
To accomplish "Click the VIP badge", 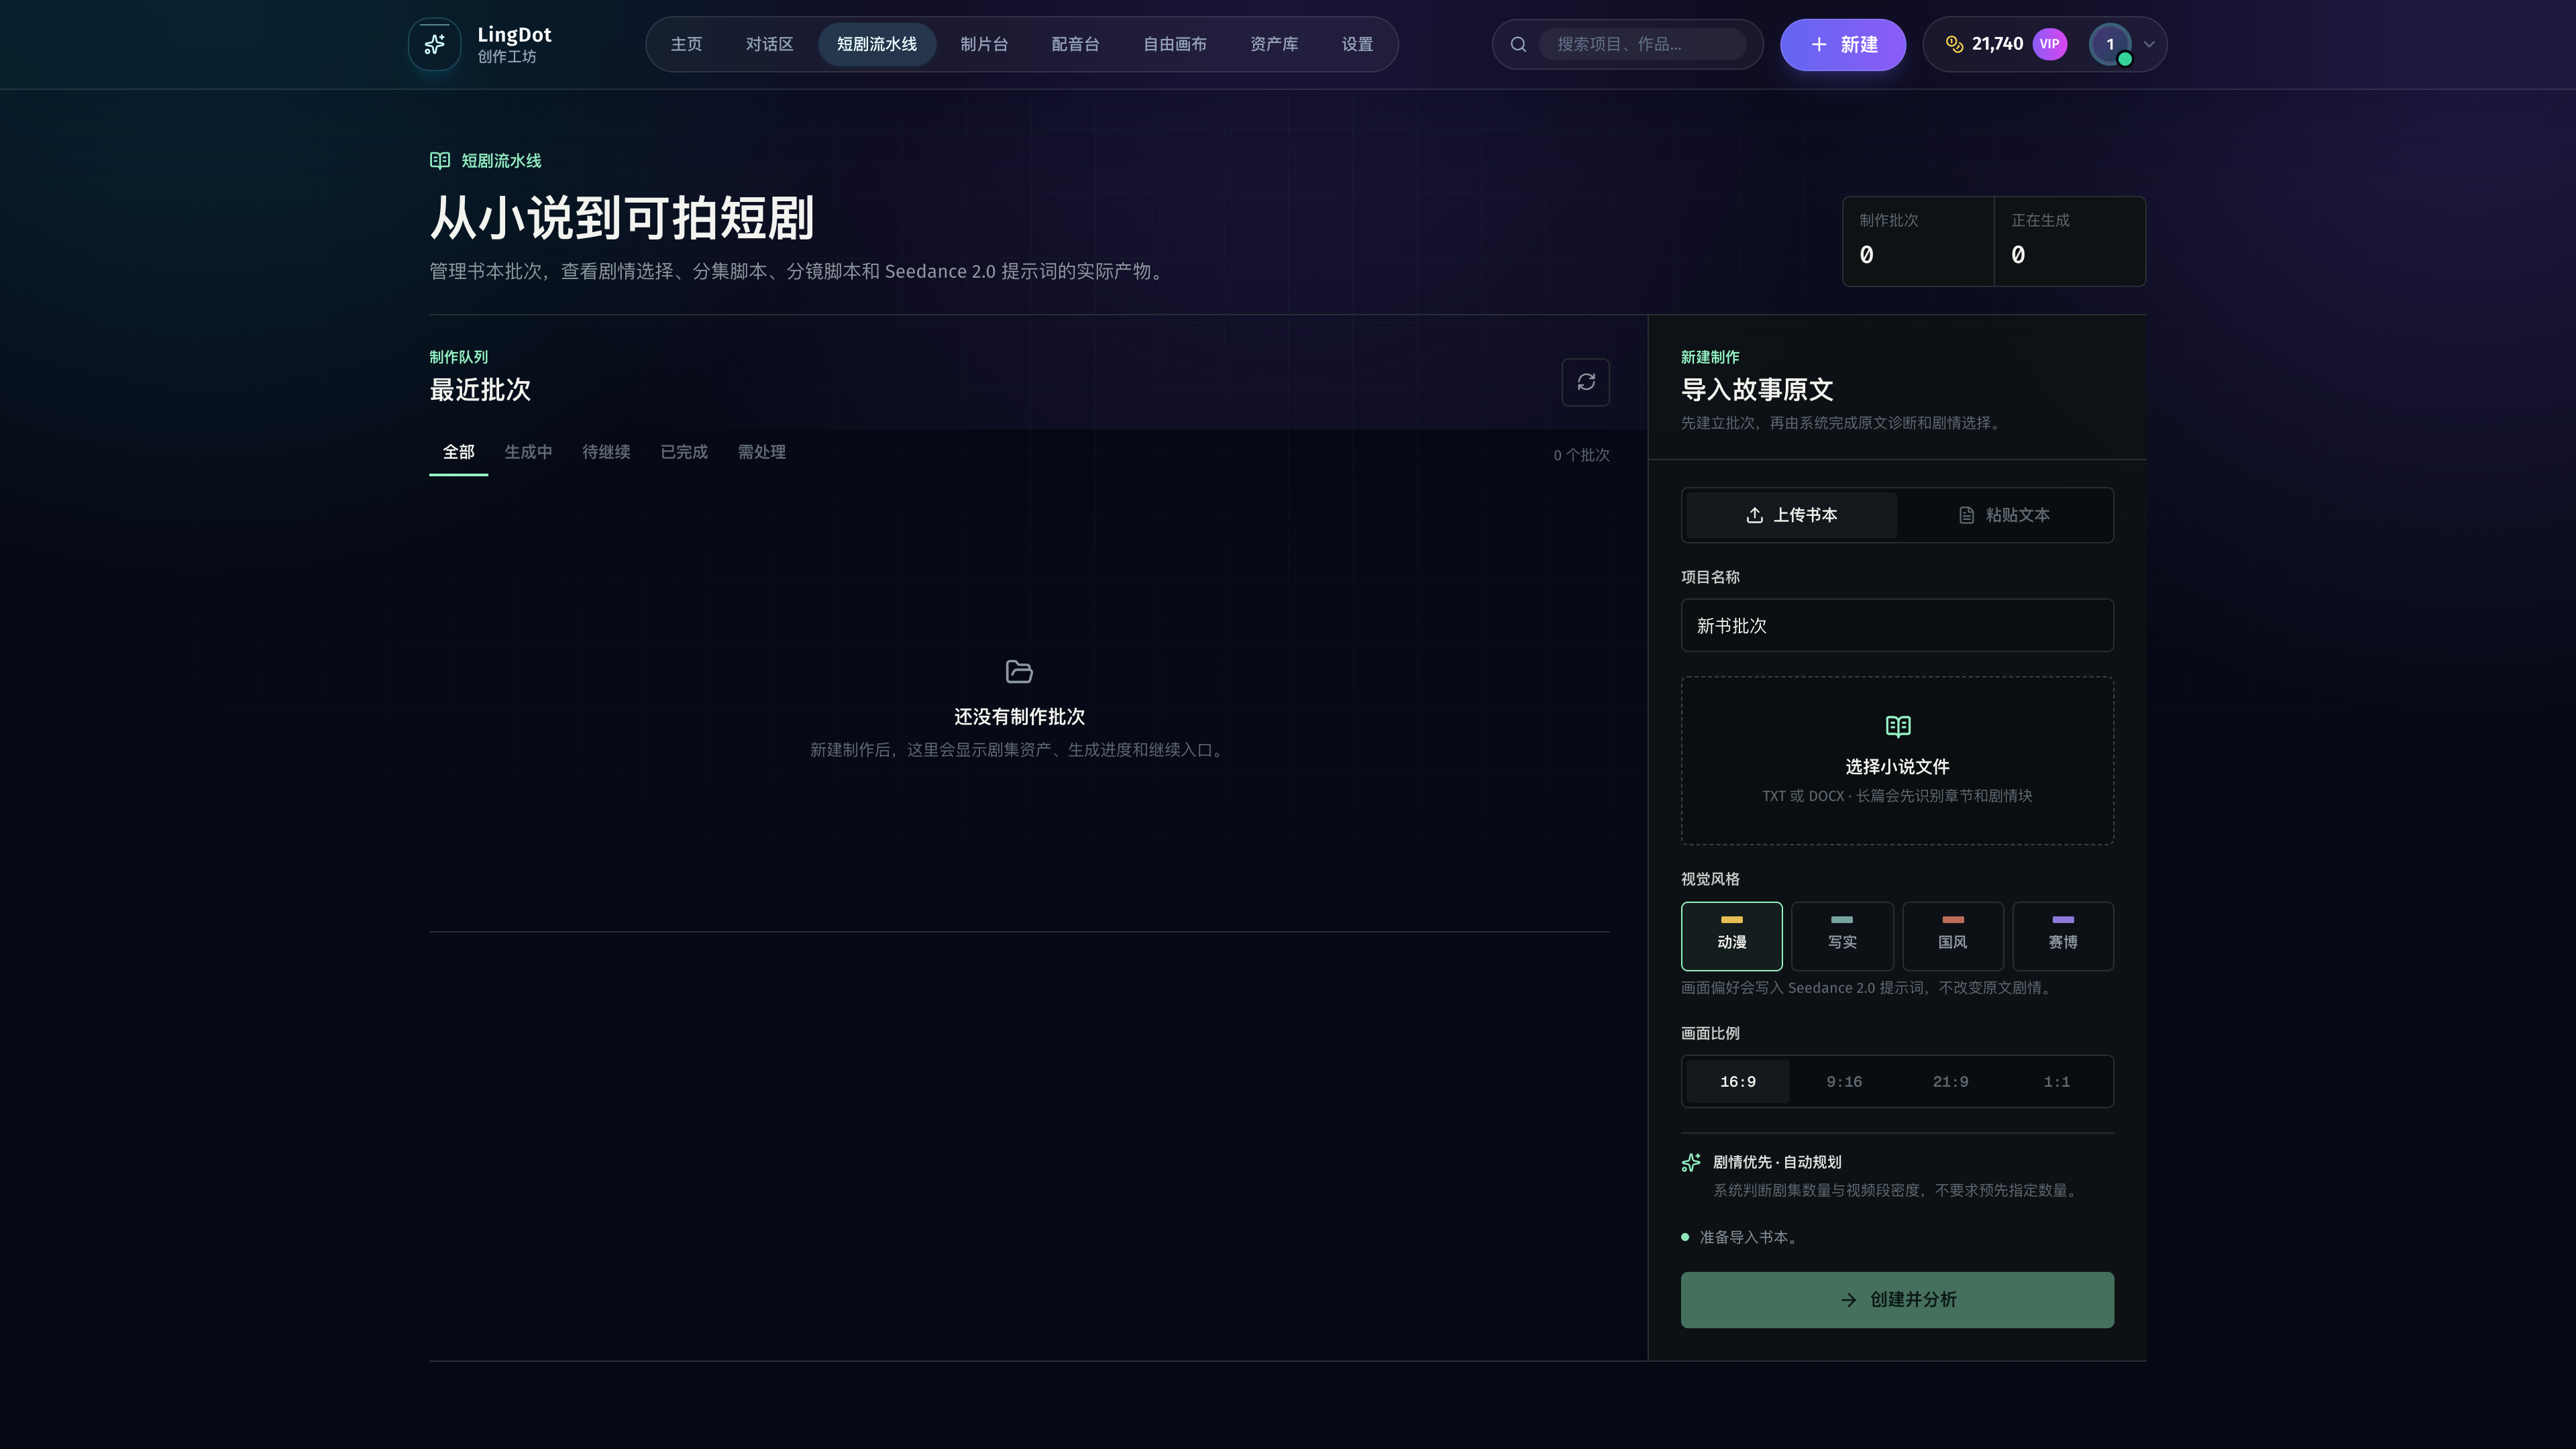I will tap(2049, 44).
